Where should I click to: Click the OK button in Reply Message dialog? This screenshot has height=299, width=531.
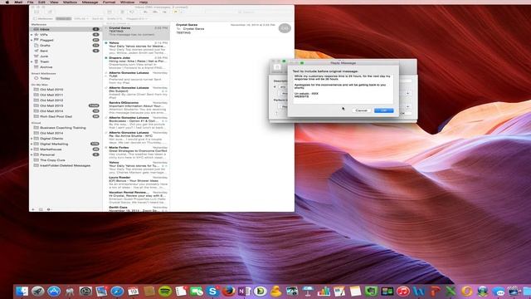point(383,110)
